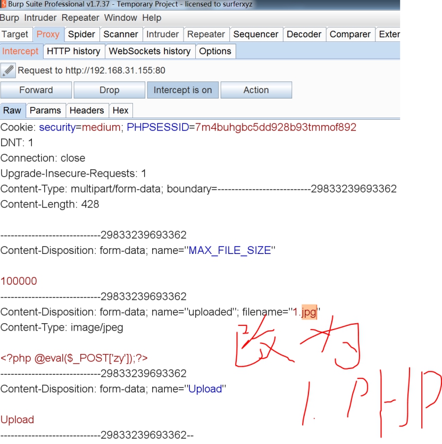Open the Action menu button
442x444 pixels.
point(256,90)
